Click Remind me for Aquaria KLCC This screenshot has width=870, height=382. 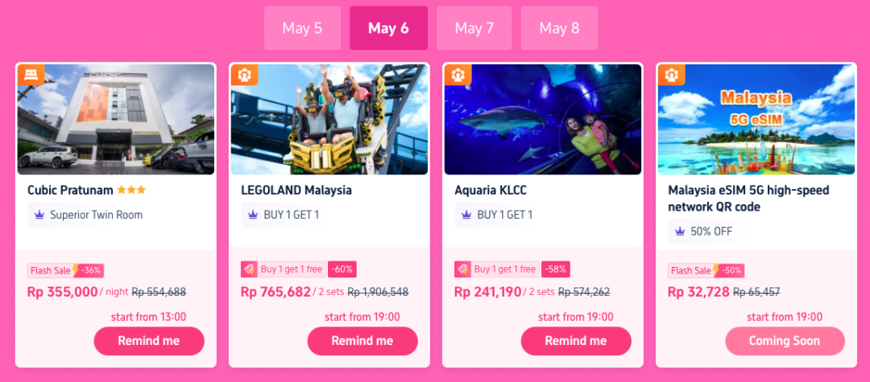576,341
